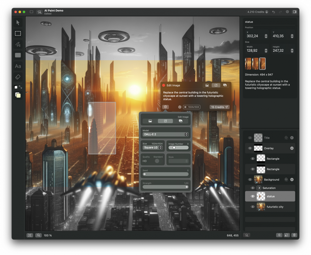
Task: Click the 4.210 Credits account button
Action: (258, 12)
